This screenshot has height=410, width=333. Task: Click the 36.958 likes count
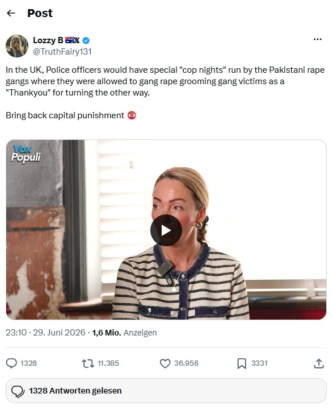186,363
